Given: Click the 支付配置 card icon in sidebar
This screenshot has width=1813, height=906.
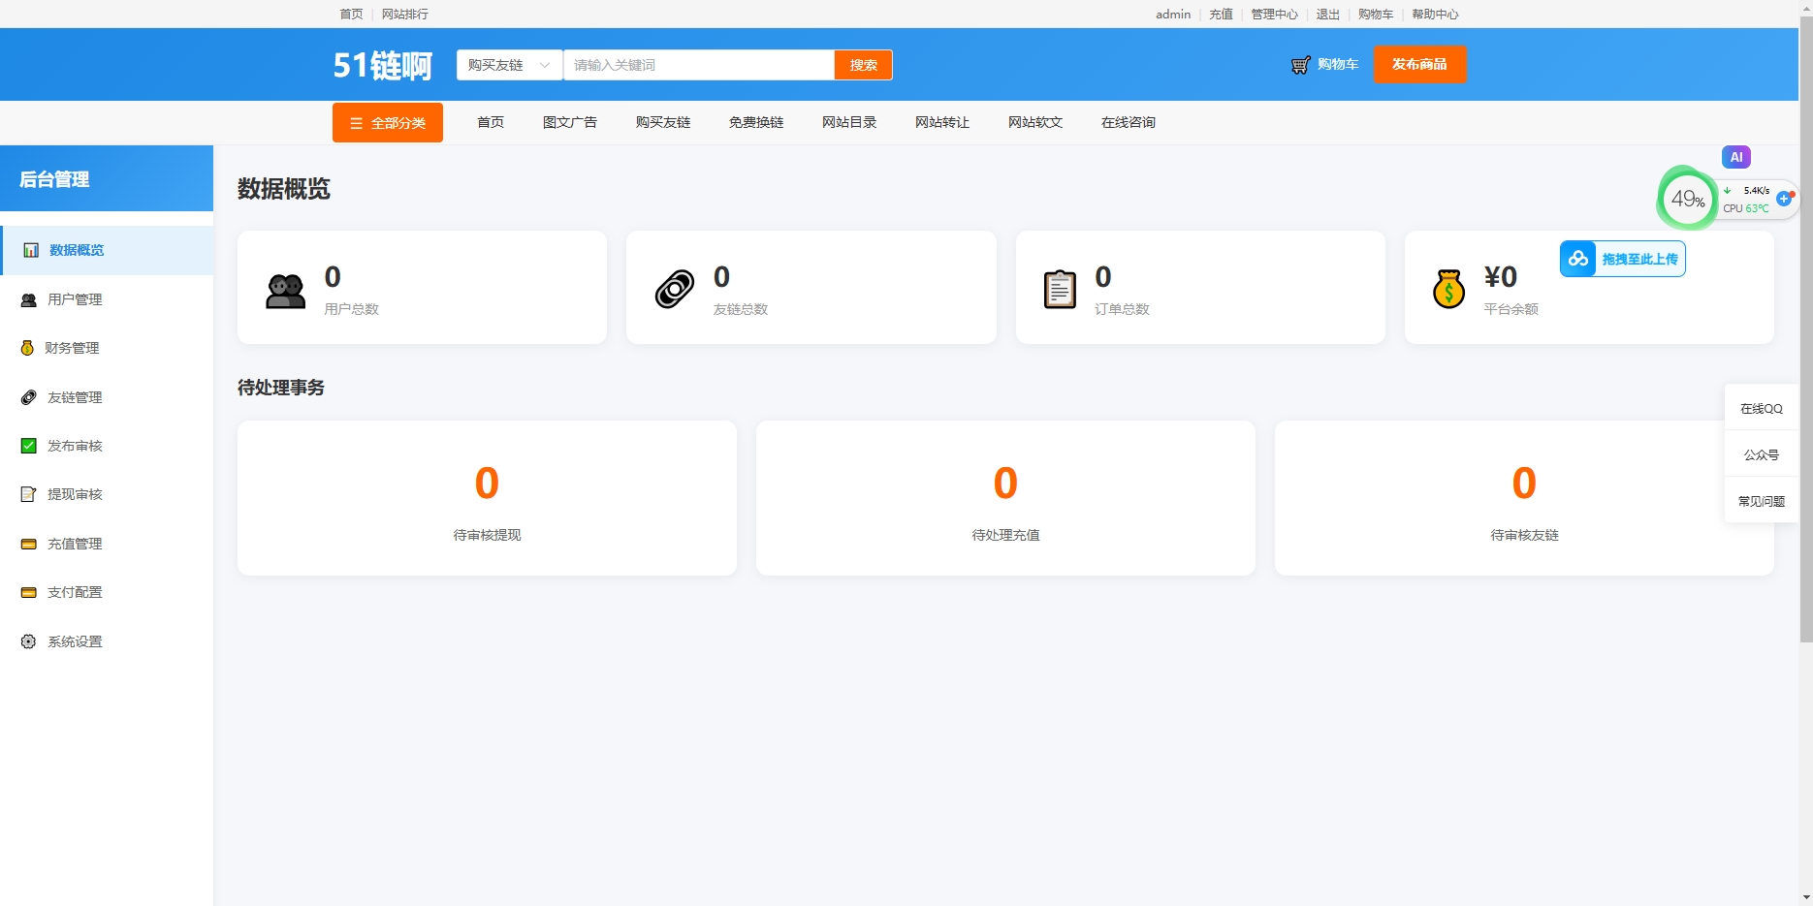Looking at the screenshot, I should [x=29, y=592].
